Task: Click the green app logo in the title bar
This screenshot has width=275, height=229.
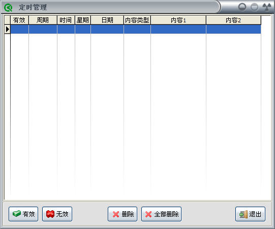Action: (x=8, y=7)
